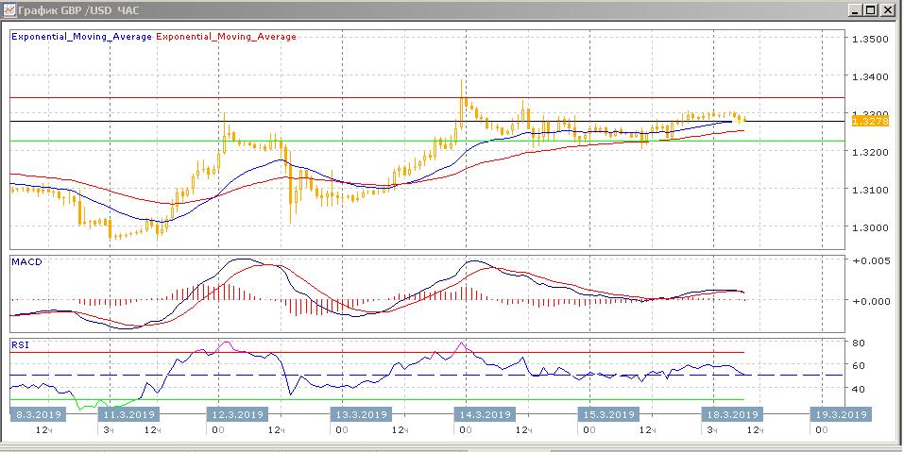904x452 pixels.
Task: Pick the 13.3.2019 date marker
Action: pyautogui.click(x=363, y=414)
